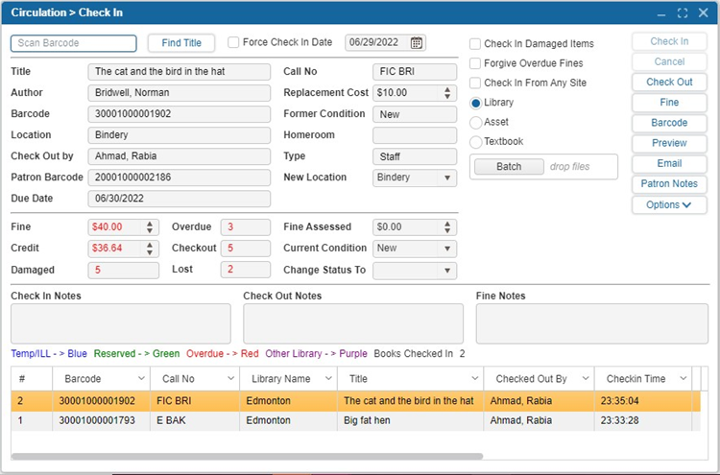Click the Scan Barcode input field
The width and height of the screenshot is (720, 475).
74,43
